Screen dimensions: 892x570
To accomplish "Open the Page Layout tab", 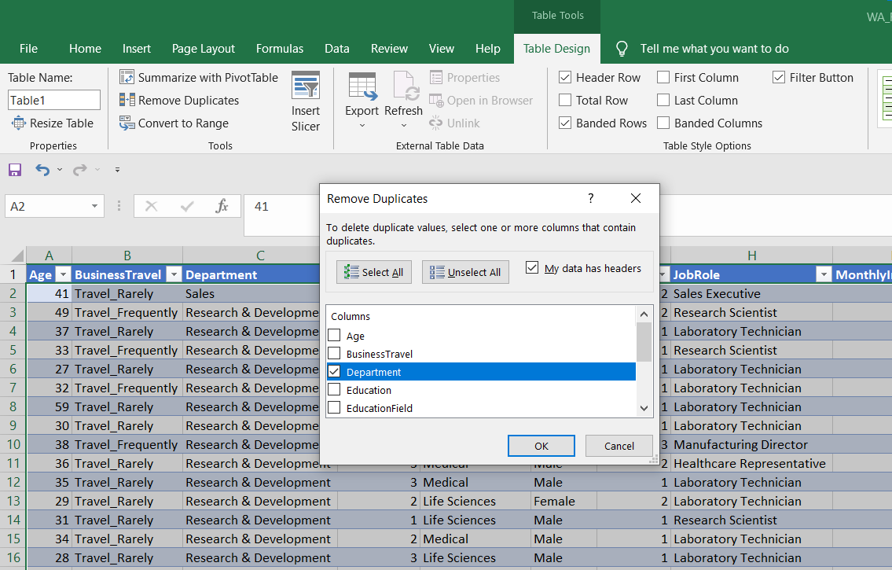I will (x=204, y=48).
